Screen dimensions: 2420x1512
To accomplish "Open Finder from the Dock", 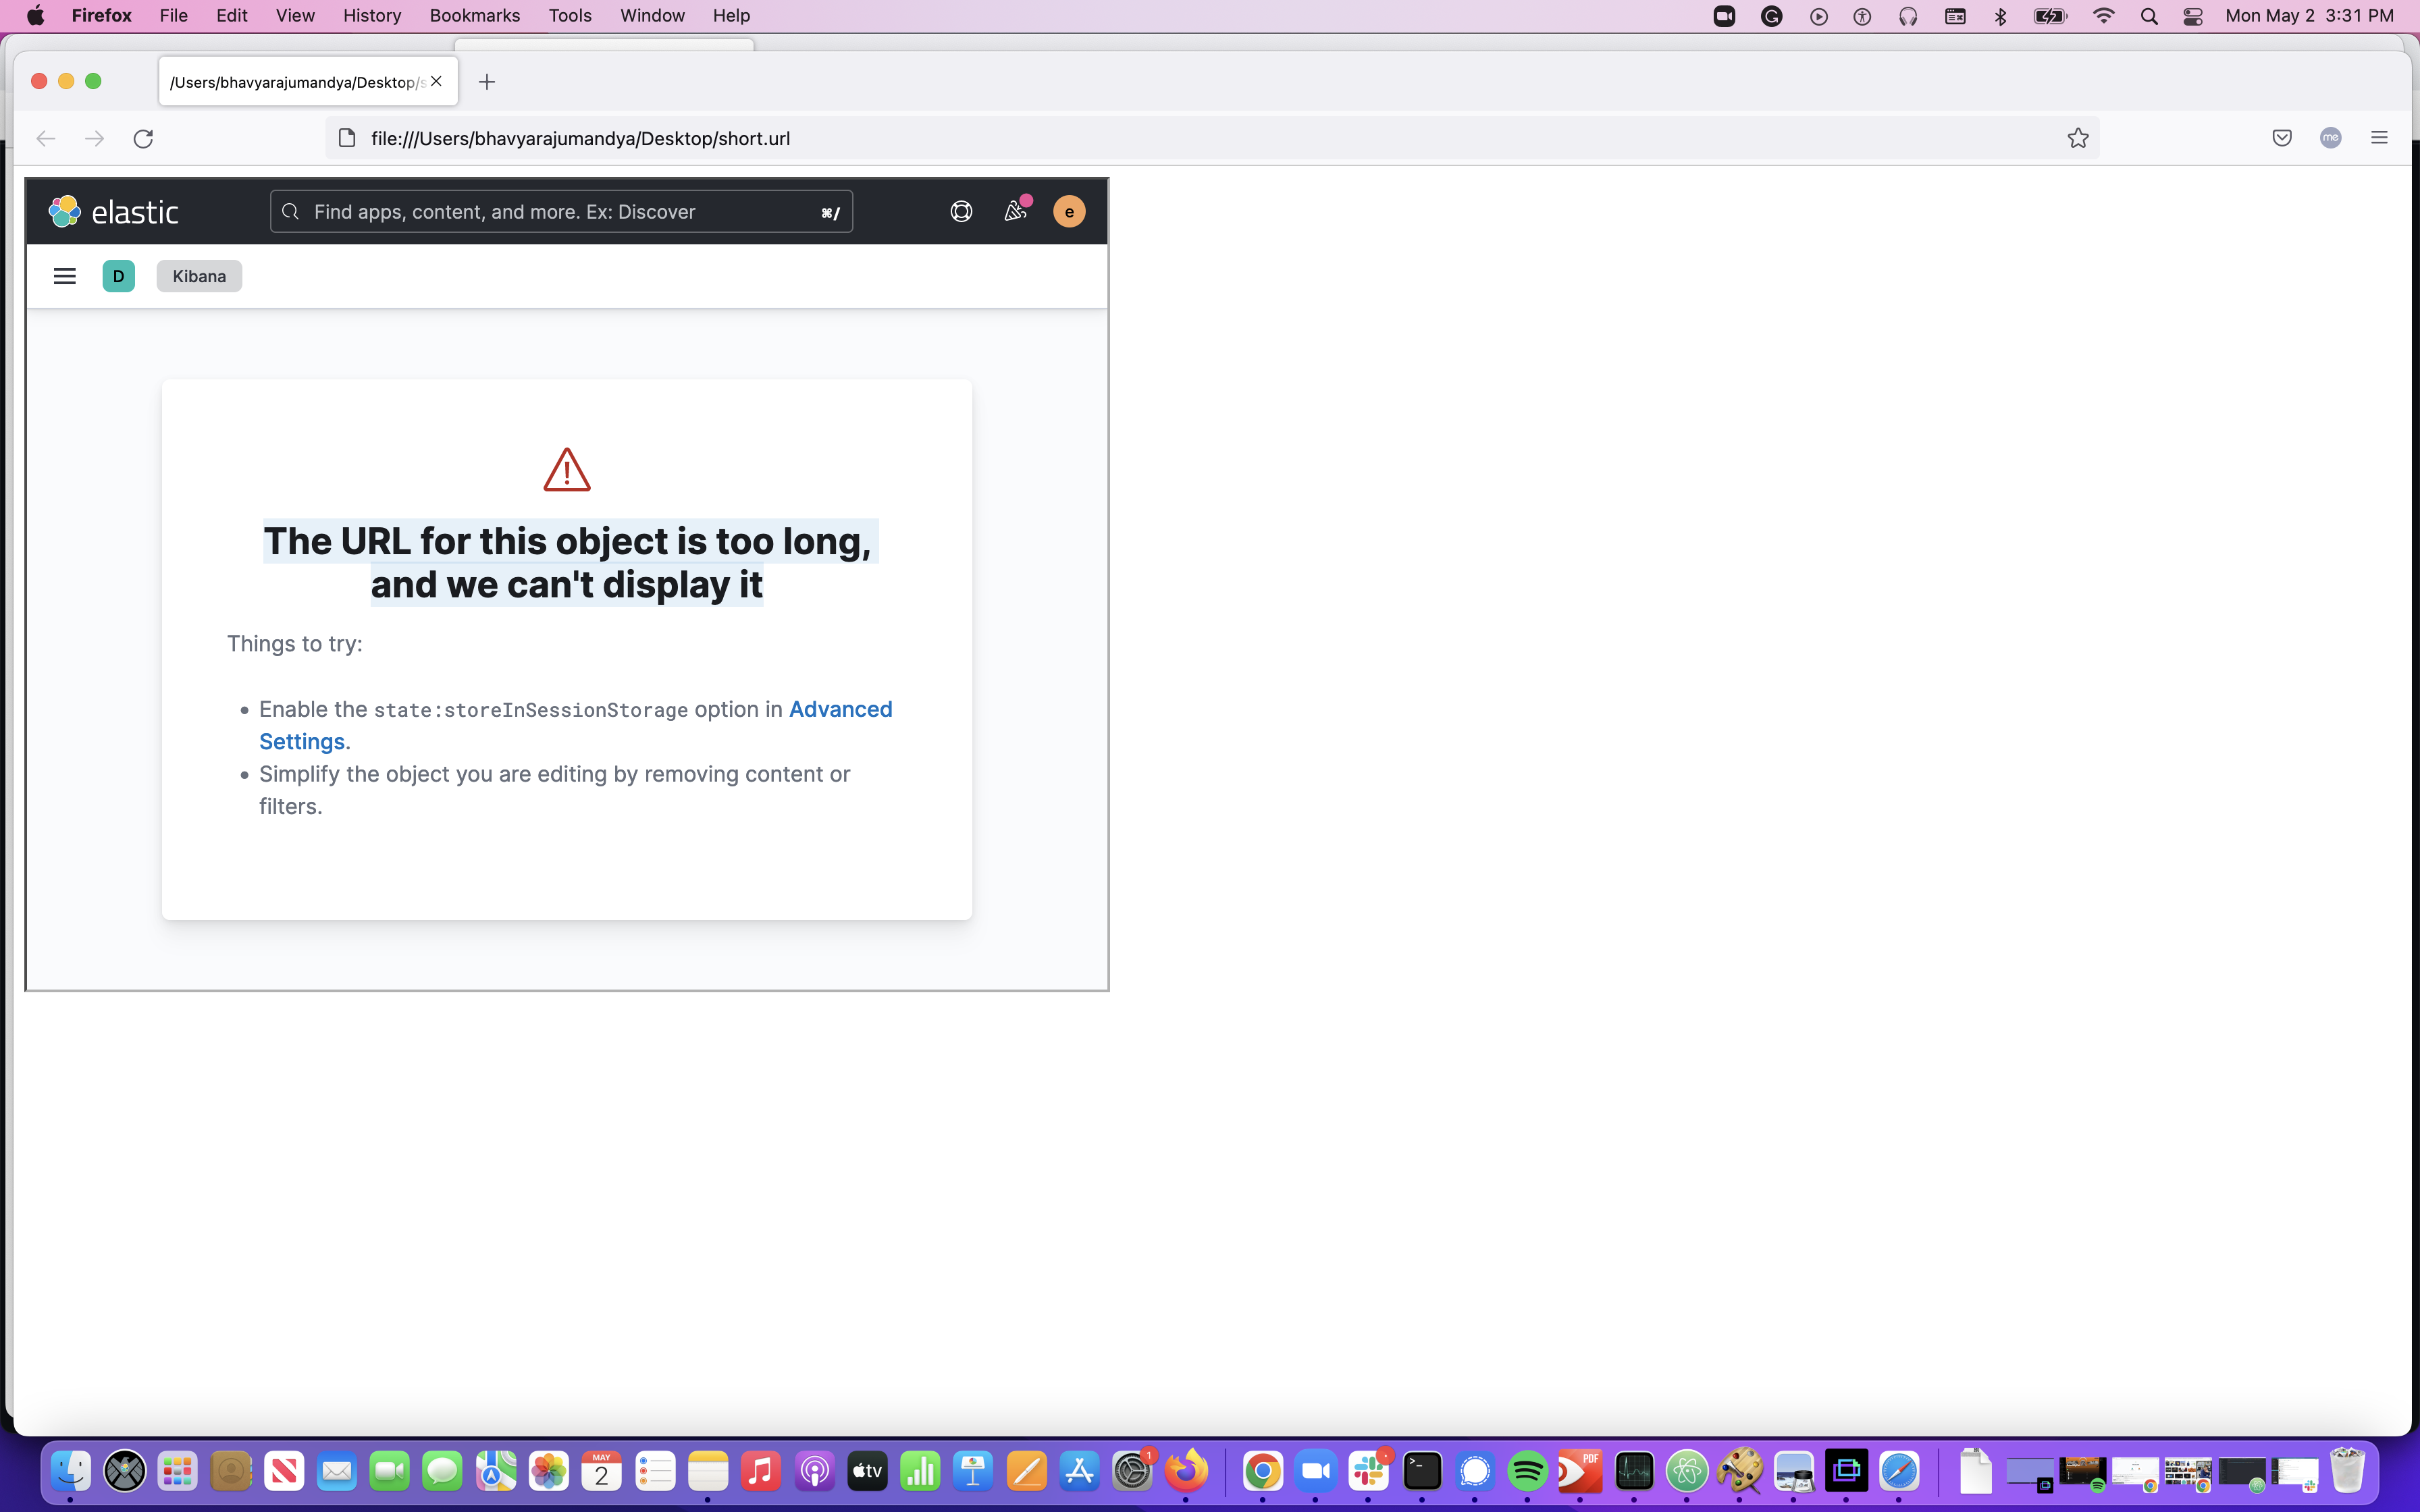I will click(x=70, y=1471).
